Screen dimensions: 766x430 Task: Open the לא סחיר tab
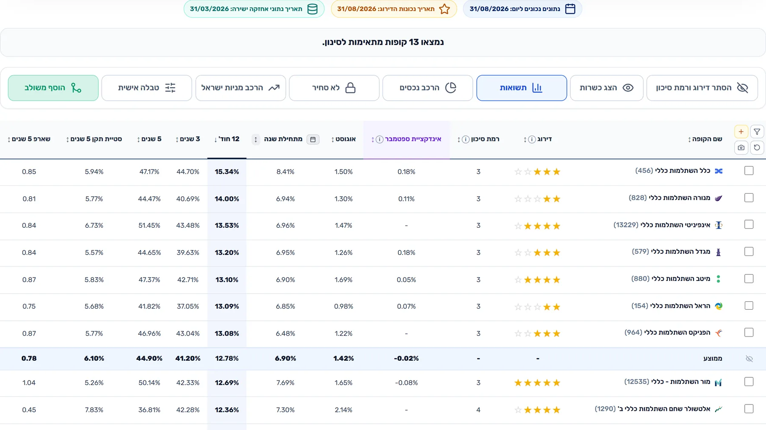(334, 88)
